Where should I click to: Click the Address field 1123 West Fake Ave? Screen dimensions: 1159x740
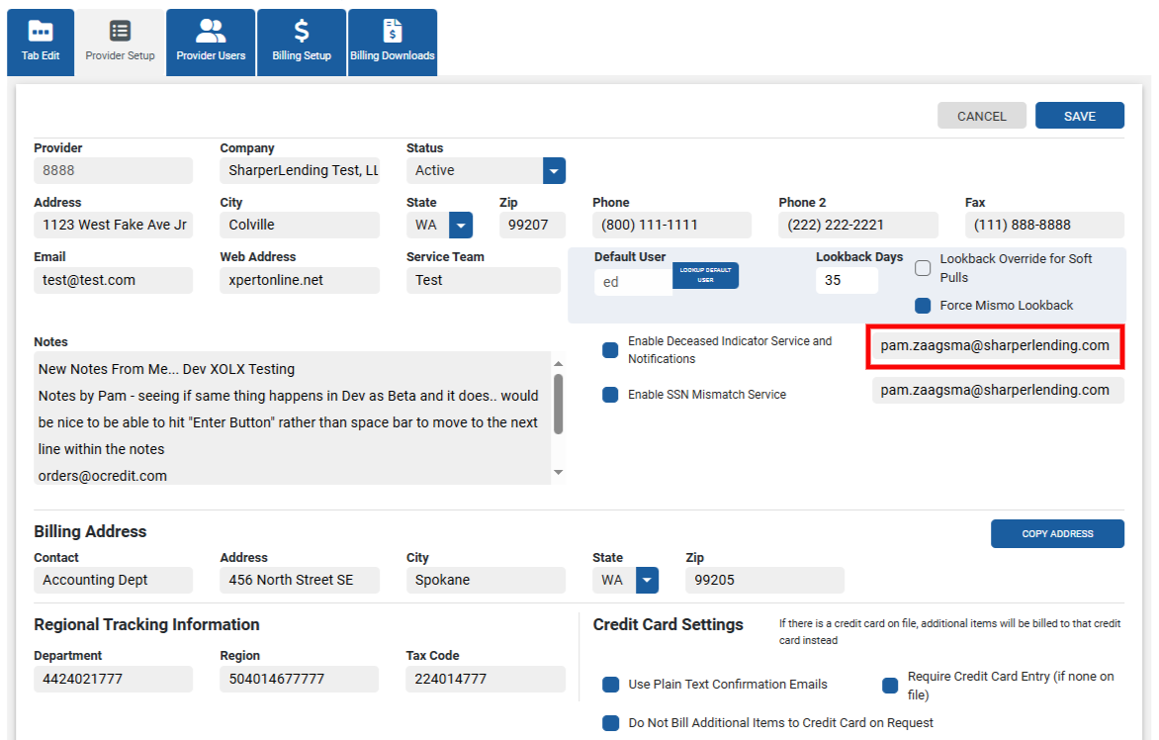[x=113, y=225]
